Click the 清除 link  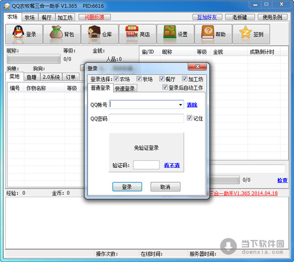(192, 105)
